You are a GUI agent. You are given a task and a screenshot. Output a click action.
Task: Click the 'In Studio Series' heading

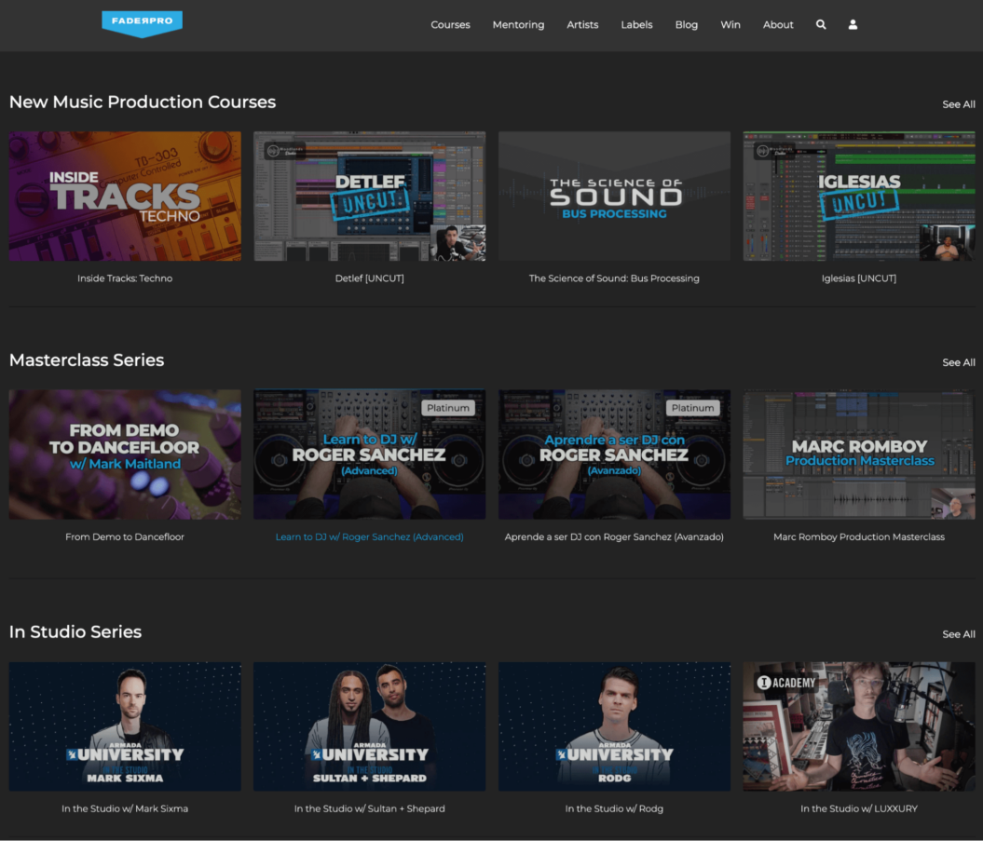pos(75,631)
